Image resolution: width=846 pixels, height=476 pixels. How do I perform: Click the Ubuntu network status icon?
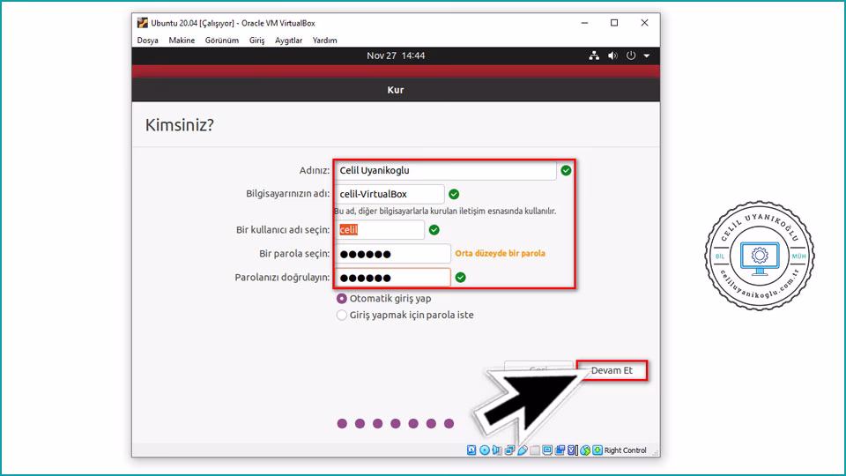point(594,56)
